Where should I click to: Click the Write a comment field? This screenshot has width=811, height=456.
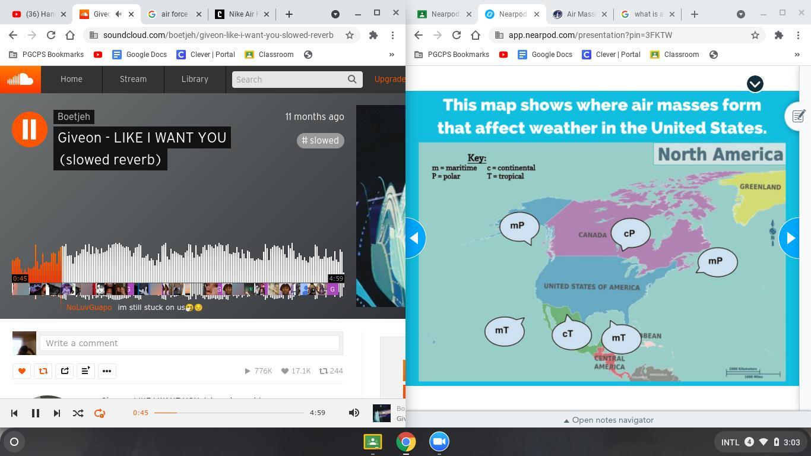coord(189,343)
